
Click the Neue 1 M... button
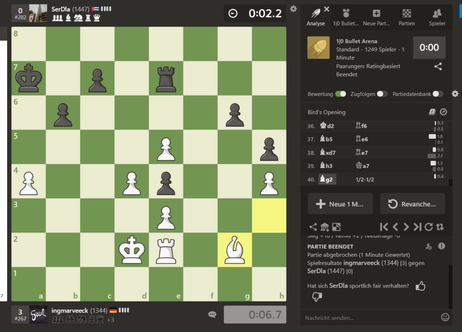[340, 204]
